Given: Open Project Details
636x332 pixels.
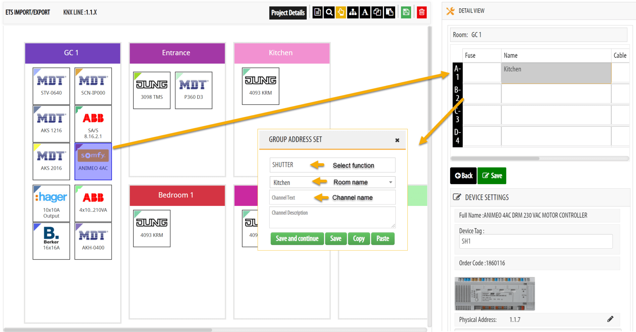Looking at the screenshot, I should click(288, 13).
